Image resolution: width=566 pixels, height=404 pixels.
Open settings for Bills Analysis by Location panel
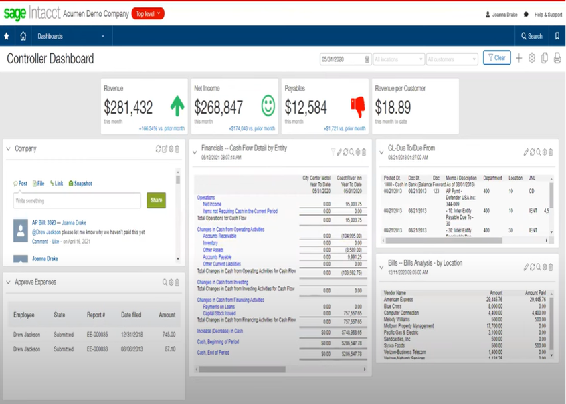[545, 267]
